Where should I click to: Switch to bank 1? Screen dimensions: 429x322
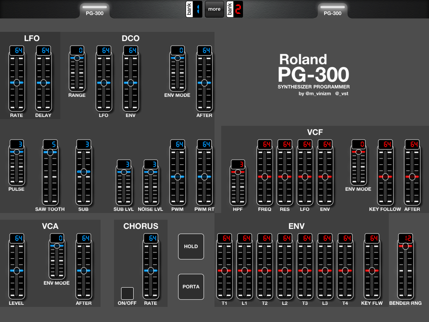click(x=194, y=9)
